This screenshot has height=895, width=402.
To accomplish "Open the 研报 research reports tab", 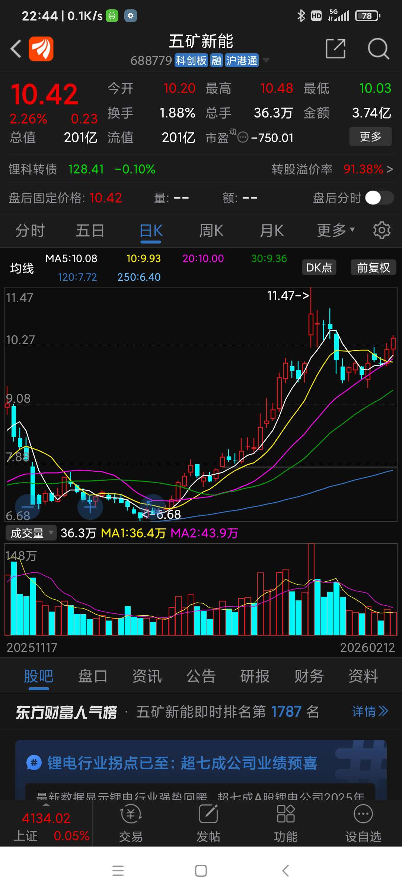I will (x=255, y=676).
